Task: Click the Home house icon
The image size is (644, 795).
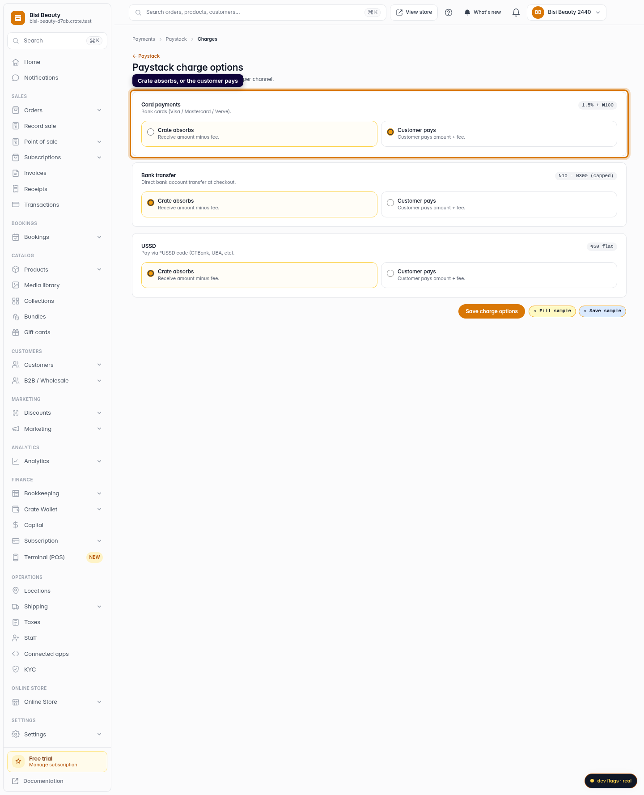Action: [16, 62]
